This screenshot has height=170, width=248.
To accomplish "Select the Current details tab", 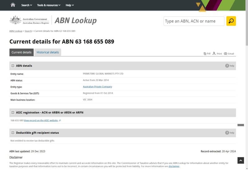I will coord(21,52).
